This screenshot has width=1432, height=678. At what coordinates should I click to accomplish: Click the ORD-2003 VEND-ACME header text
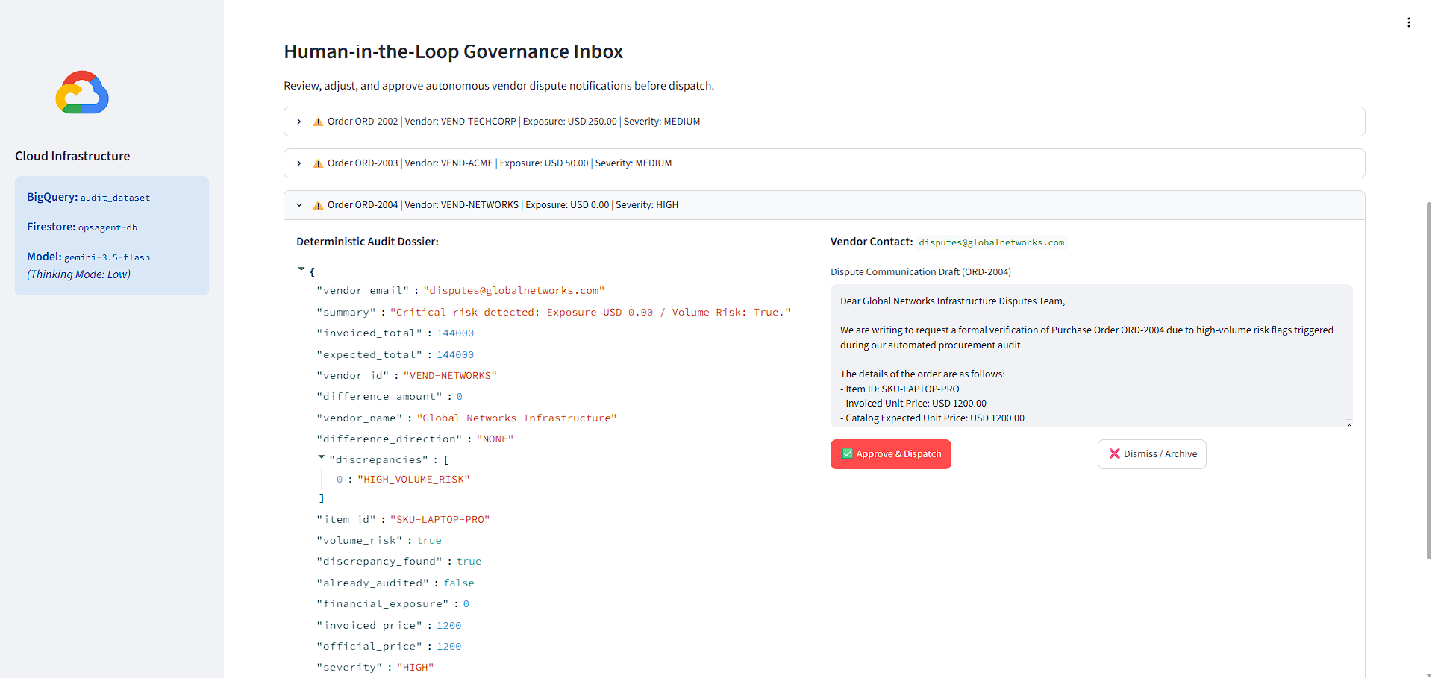pos(499,163)
